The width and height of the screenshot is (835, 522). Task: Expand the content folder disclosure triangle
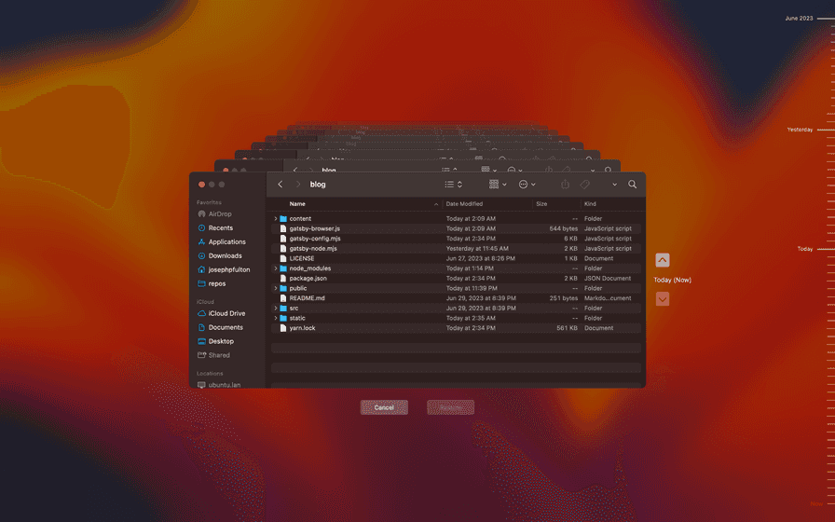pos(276,219)
